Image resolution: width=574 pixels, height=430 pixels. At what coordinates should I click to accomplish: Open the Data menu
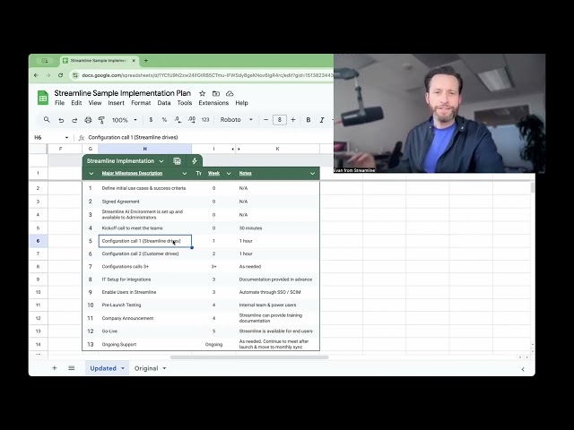coord(164,103)
